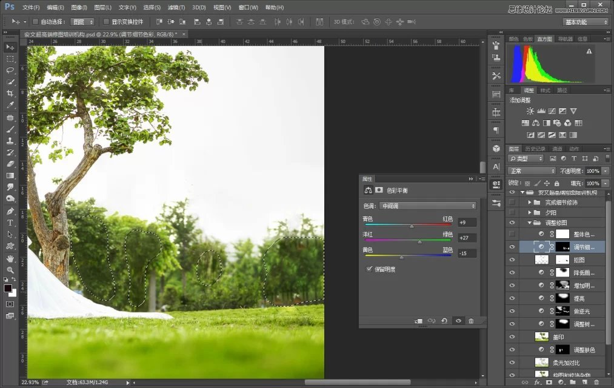The width and height of the screenshot is (614, 388).
Task: Open the 滤镜(T) menu
Action: tap(176, 7)
